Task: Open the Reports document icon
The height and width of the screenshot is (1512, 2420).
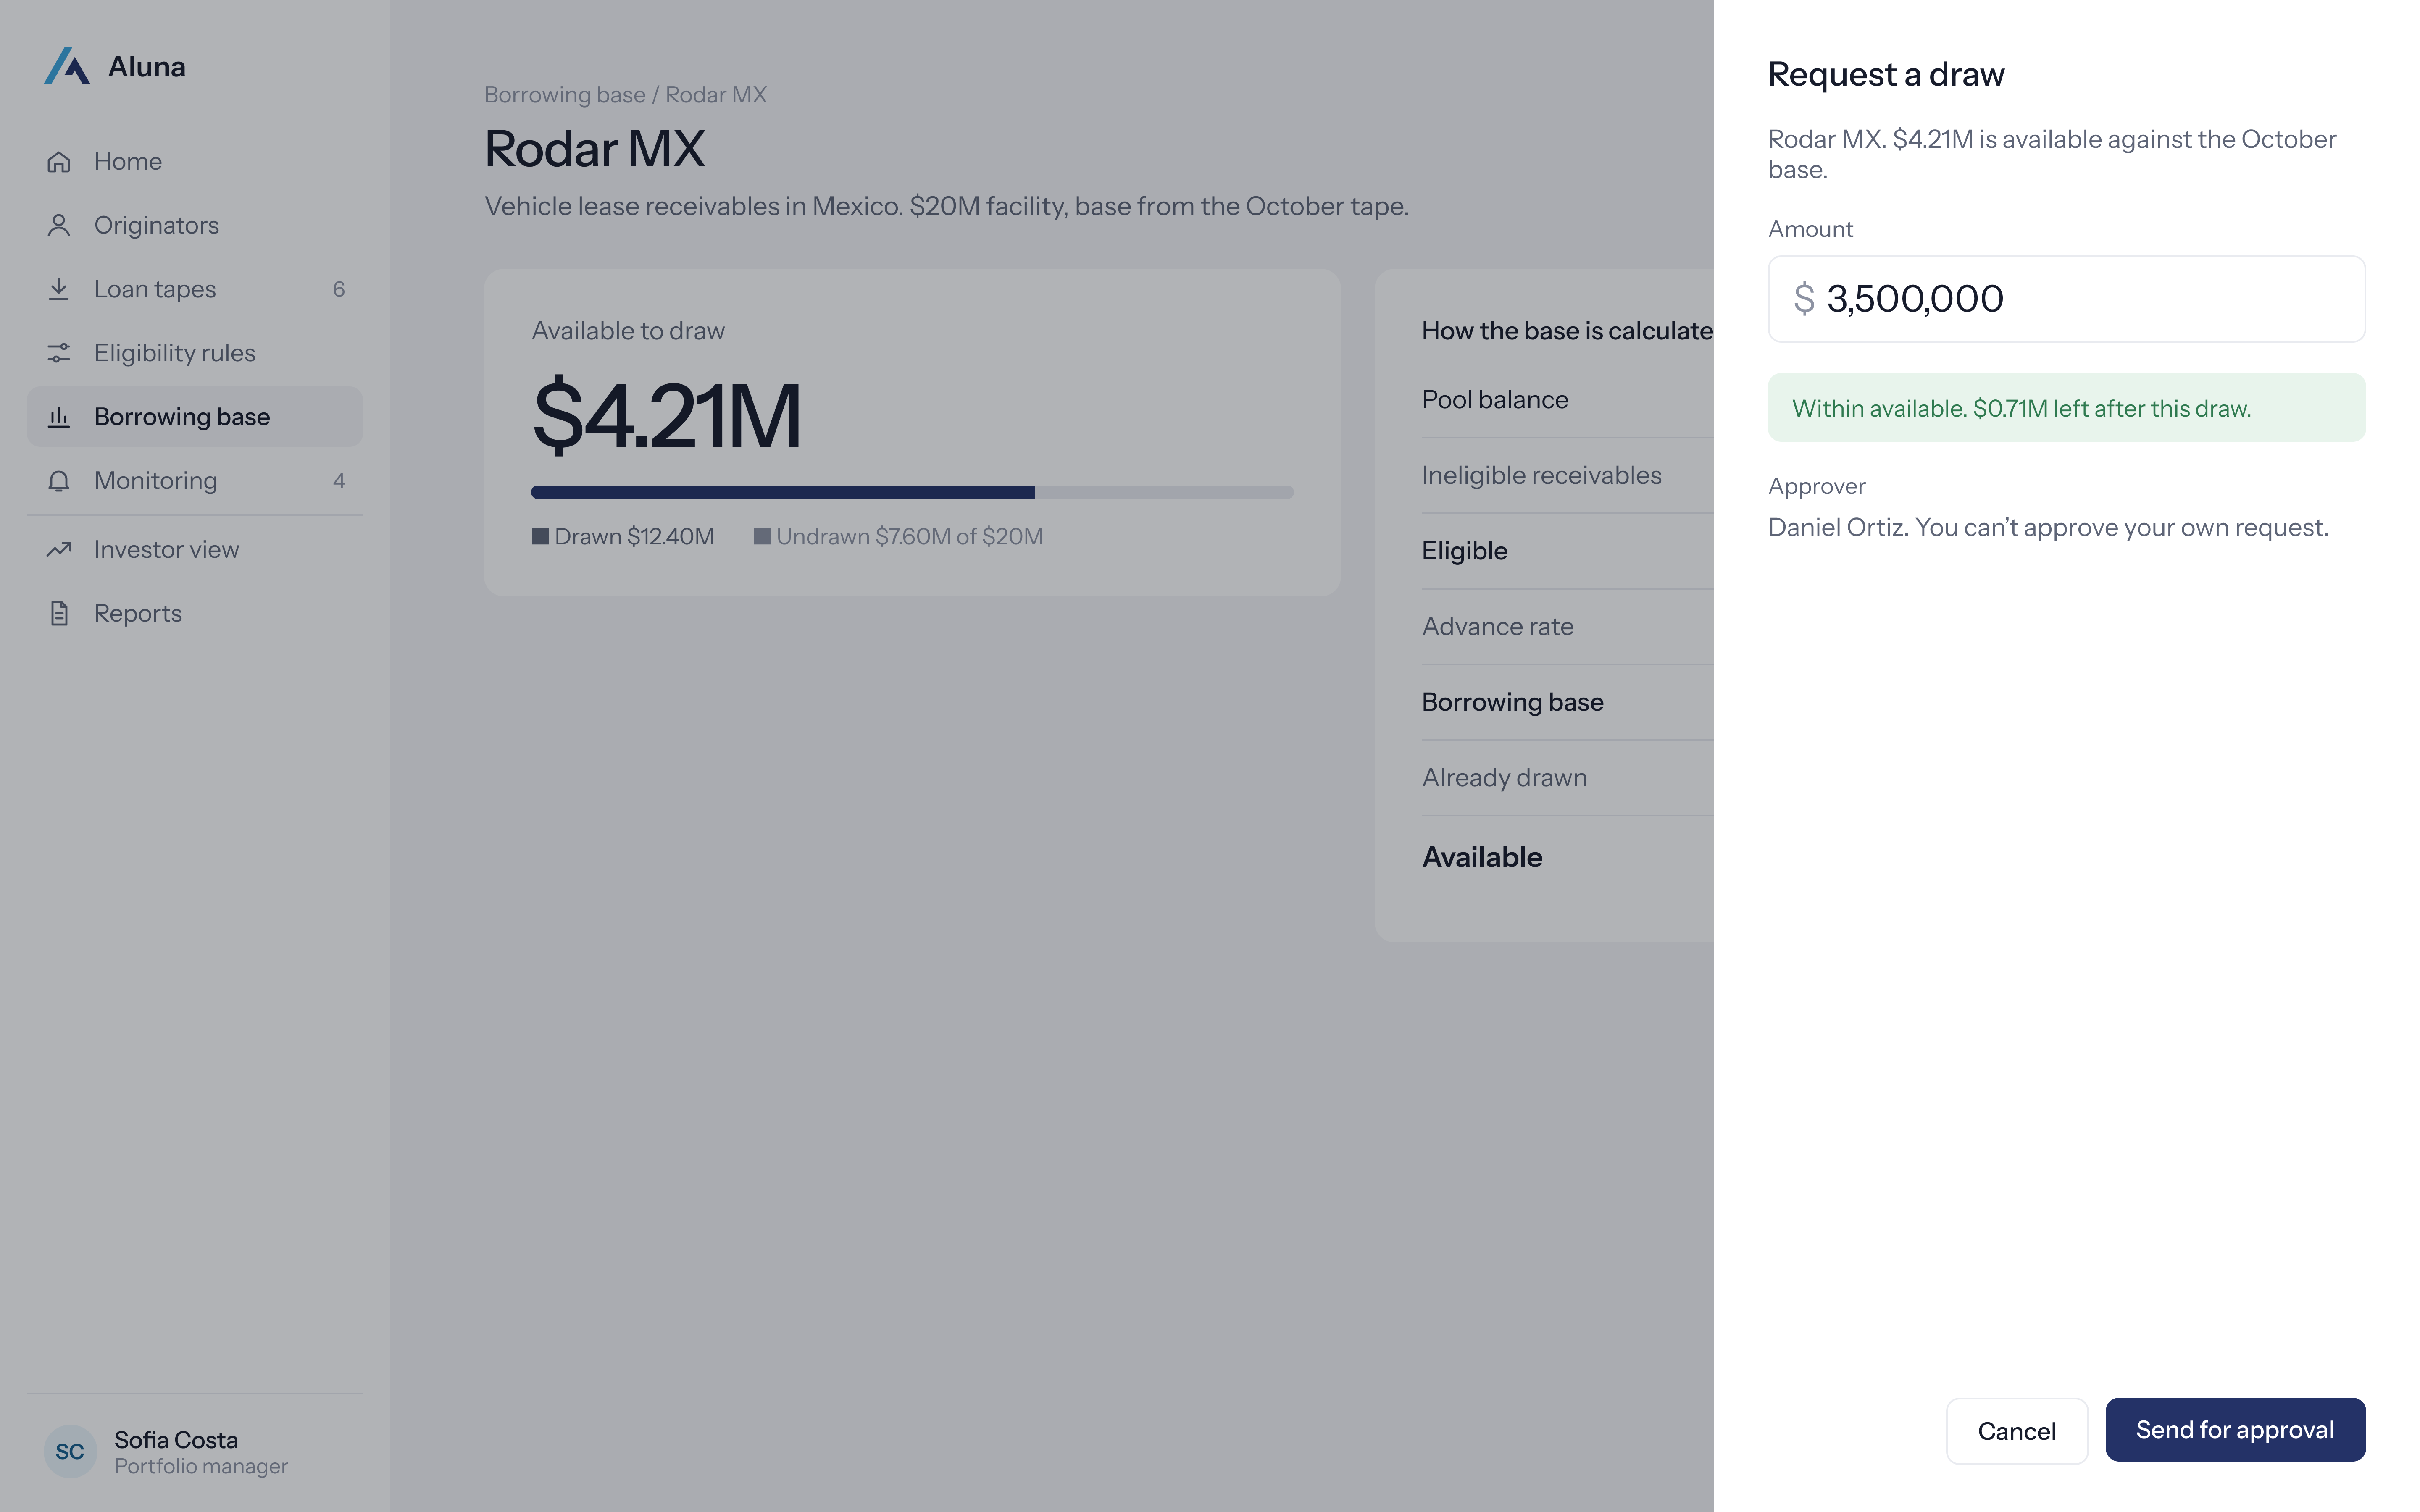Action: [59, 613]
